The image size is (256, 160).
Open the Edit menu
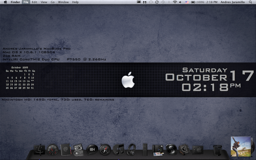click(35, 2)
